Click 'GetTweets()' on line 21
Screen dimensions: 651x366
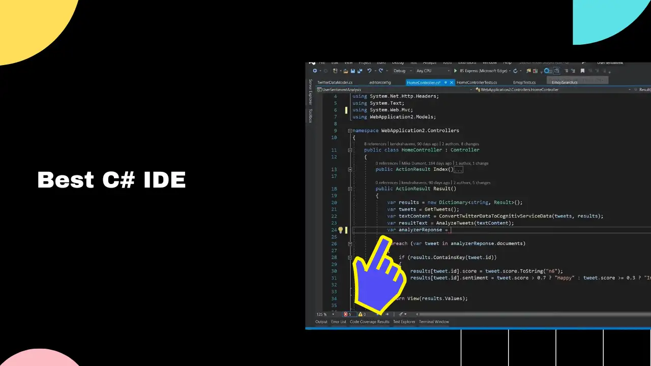(442, 209)
